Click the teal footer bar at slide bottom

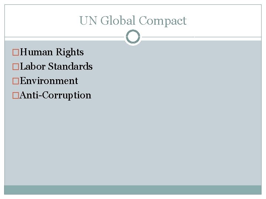tap(133, 190)
